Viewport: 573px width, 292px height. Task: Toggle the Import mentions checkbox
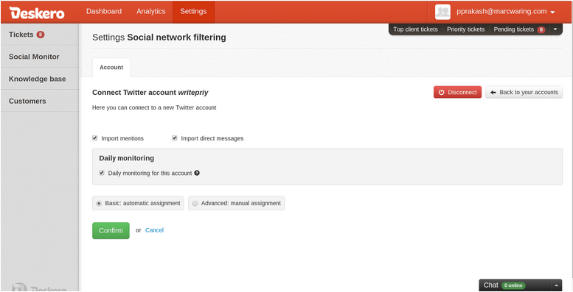click(95, 138)
